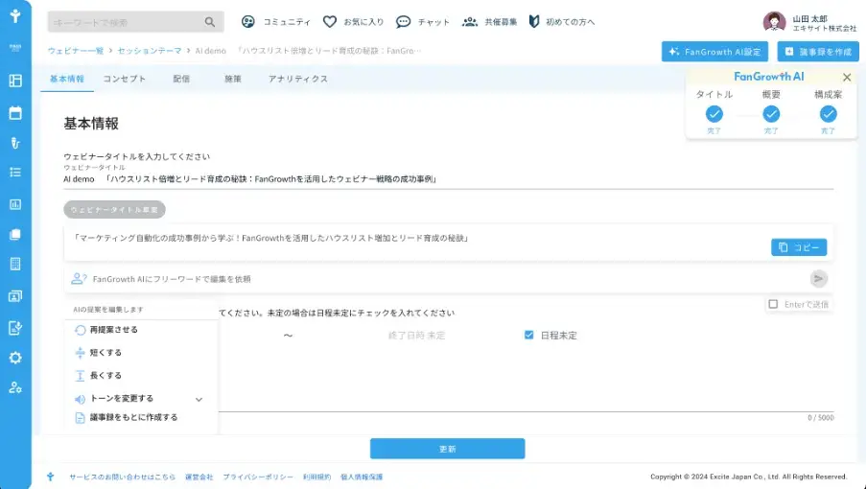Send the AI edit request arrow

pos(818,278)
